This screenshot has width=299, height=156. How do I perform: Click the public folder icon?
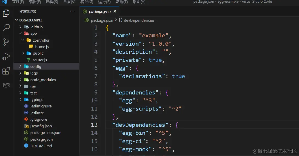(29, 53)
